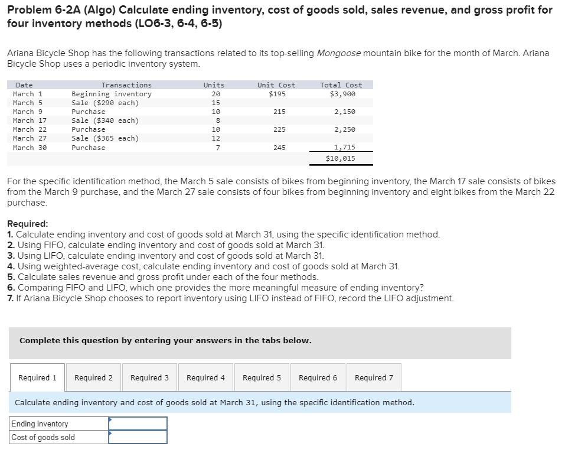This screenshot has width=565, height=456.
Task: Go to the Required 4 tab
Action: click(x=205, y=377)
